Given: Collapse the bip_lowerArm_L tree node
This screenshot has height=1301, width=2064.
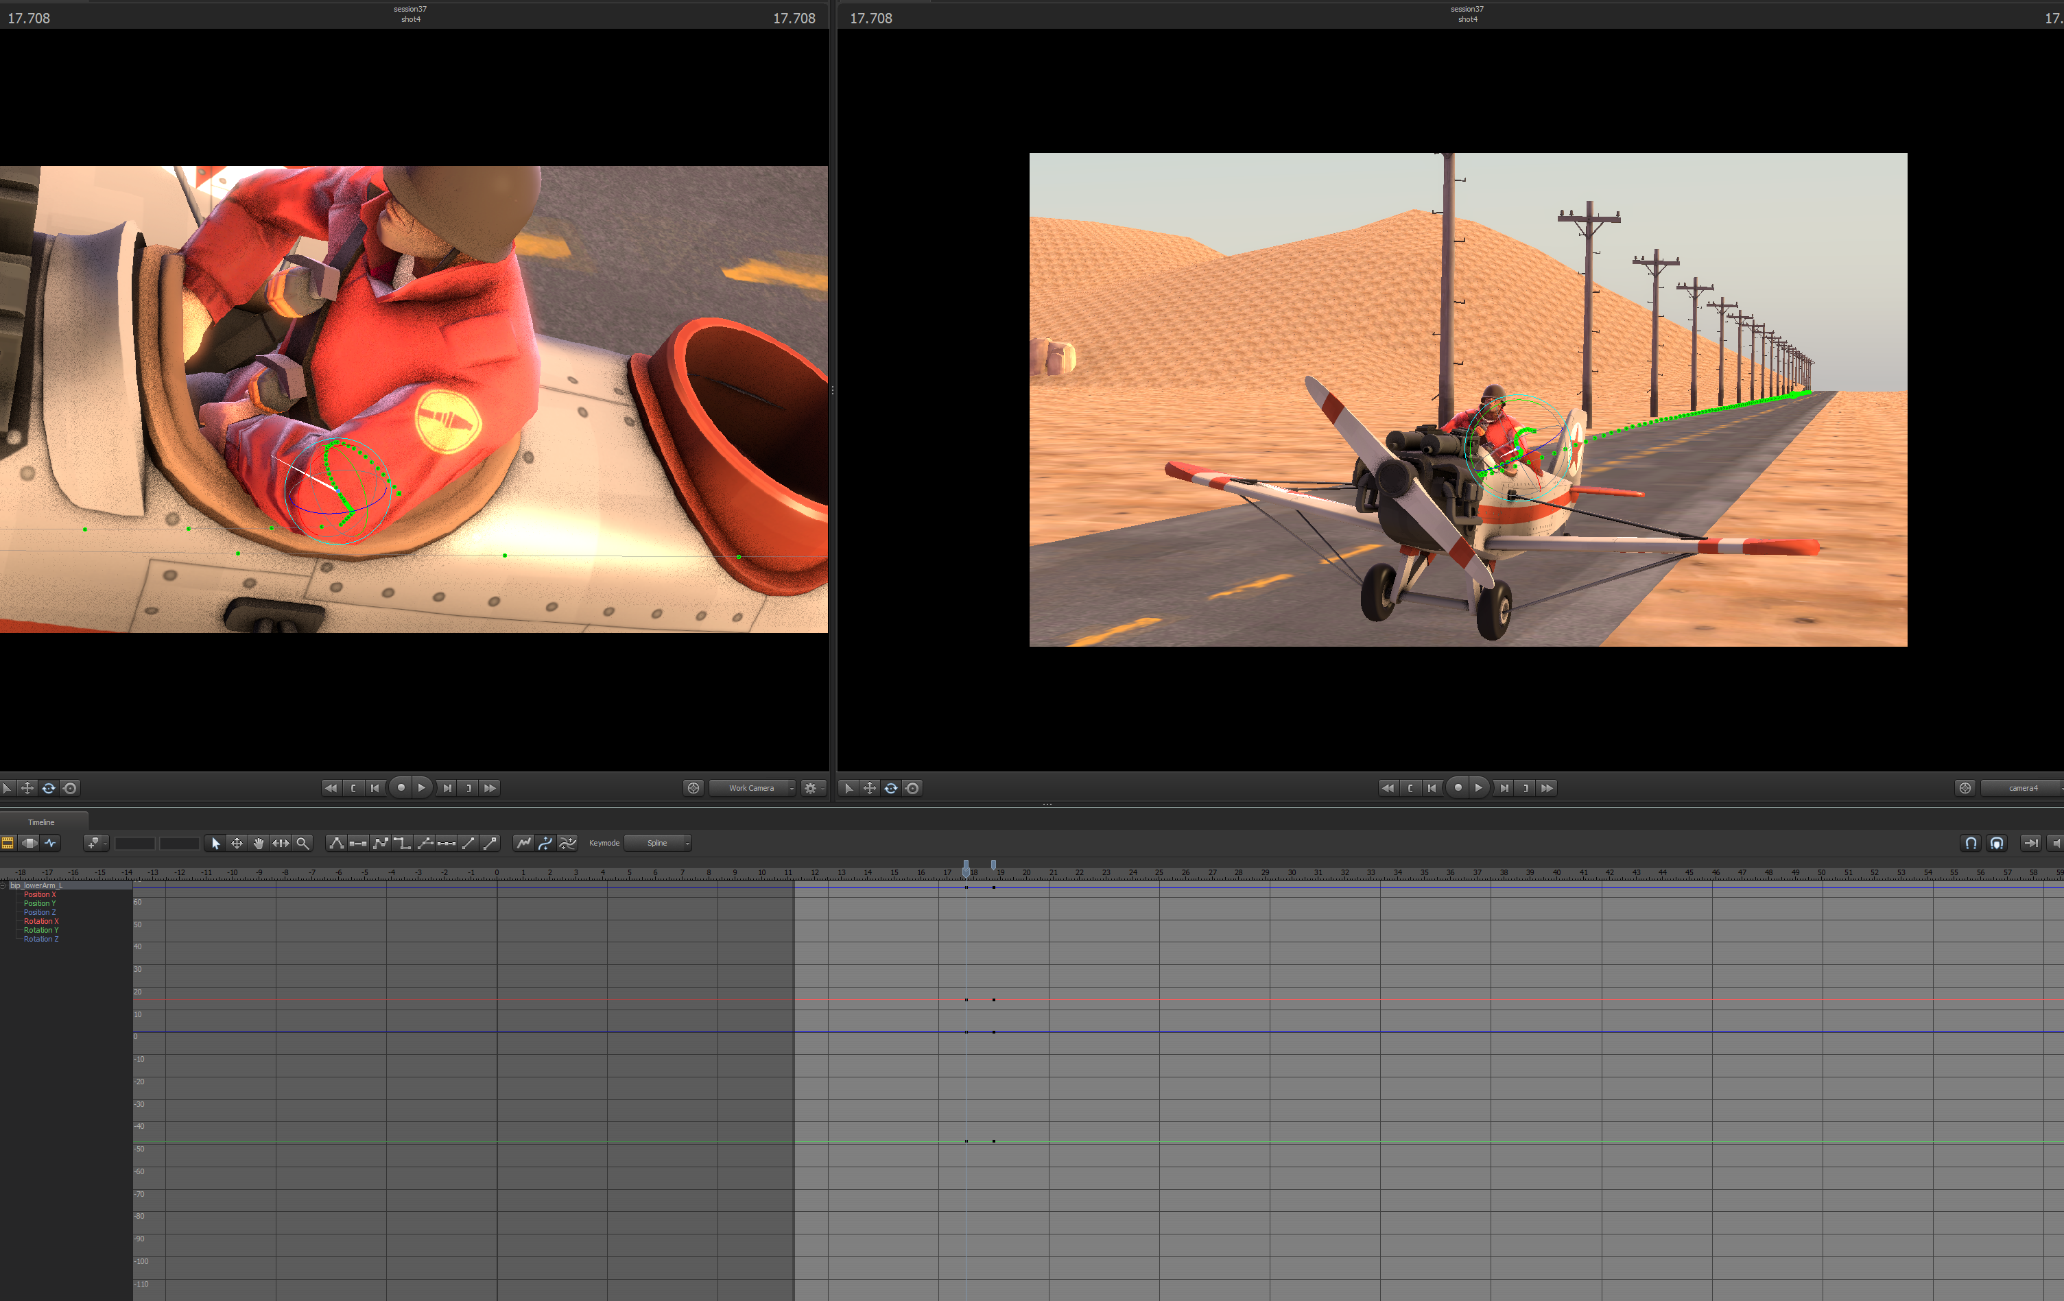Looking at the screenshot, I should tap(3, 885).
